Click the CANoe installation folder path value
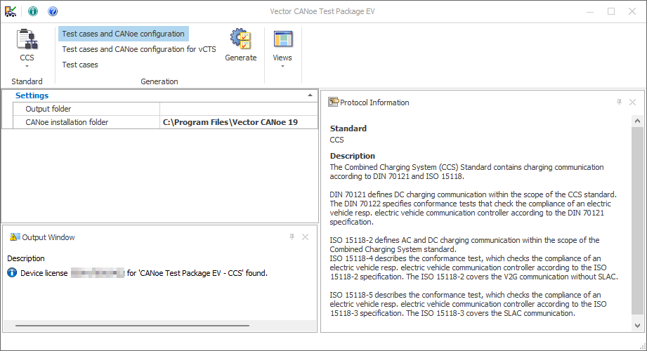 tap(230, 122)
